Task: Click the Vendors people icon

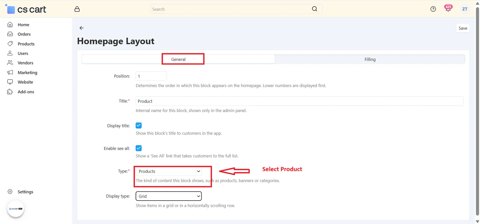Action: click(x=10, y=63)
